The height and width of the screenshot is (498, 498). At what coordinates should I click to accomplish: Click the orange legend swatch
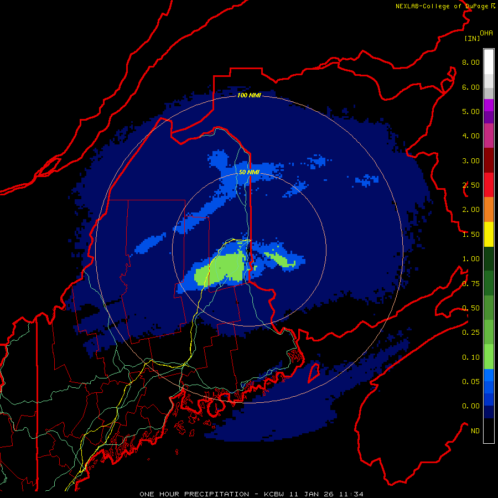pyautogui.click(x=489, y=210)
